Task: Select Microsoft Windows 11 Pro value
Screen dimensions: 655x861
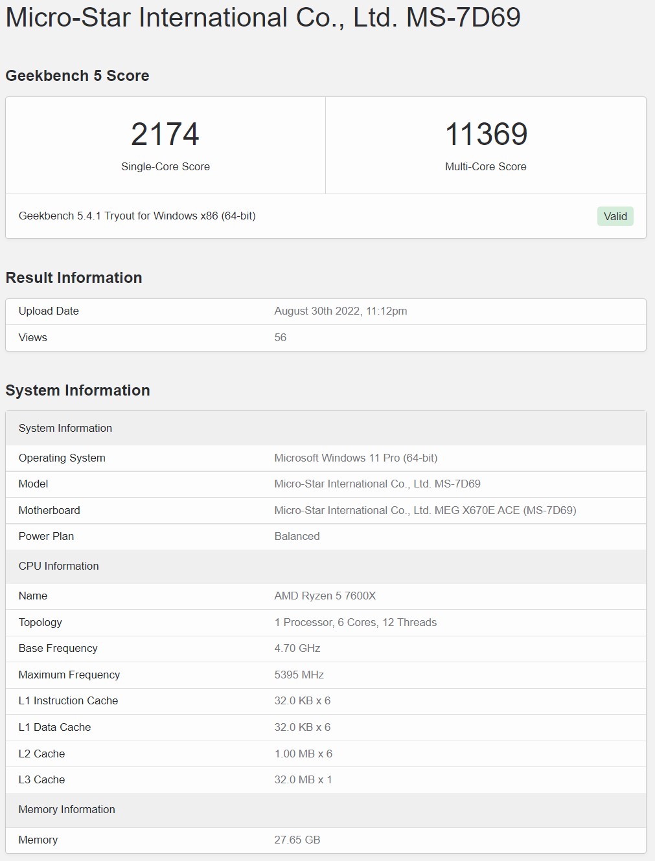Action: click(x=356, y=458)
